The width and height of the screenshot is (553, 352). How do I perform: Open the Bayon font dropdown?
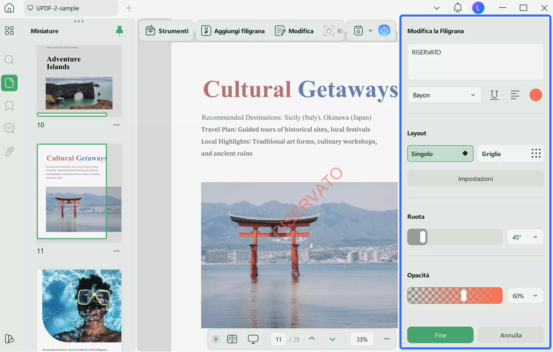coord(444,95)
